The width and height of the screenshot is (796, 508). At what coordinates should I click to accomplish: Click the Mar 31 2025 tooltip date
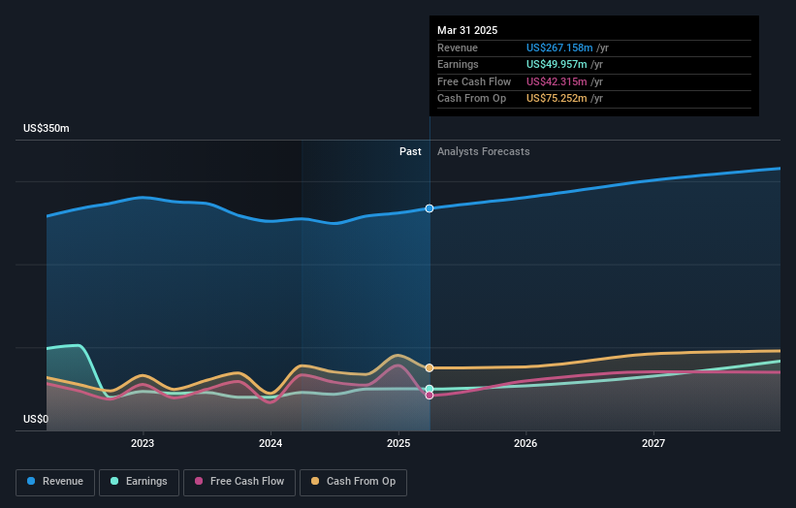coord(467,30)
